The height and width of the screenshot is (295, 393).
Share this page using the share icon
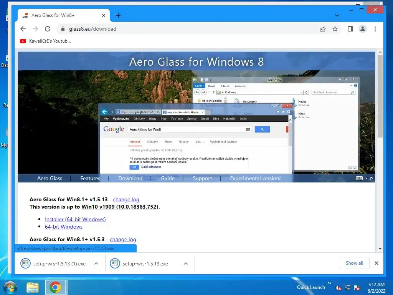tap(323, 29)
